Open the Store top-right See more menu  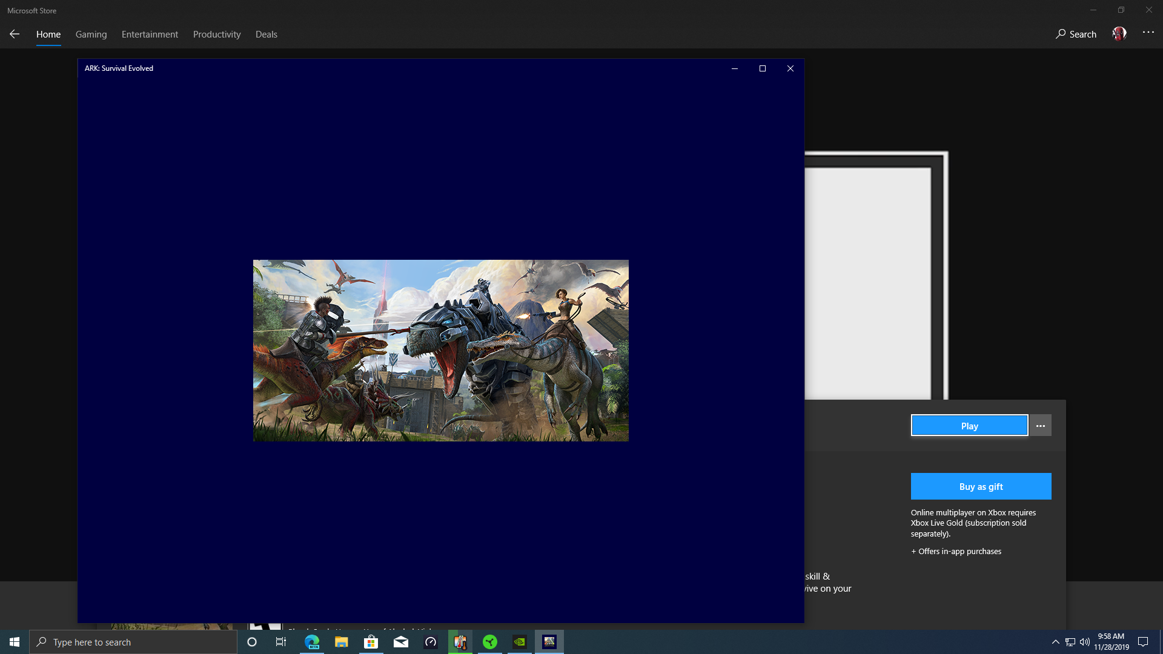click(x=1148, y=33)
